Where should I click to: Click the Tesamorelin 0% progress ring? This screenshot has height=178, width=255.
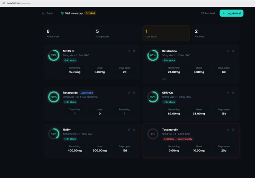[153, 134]
